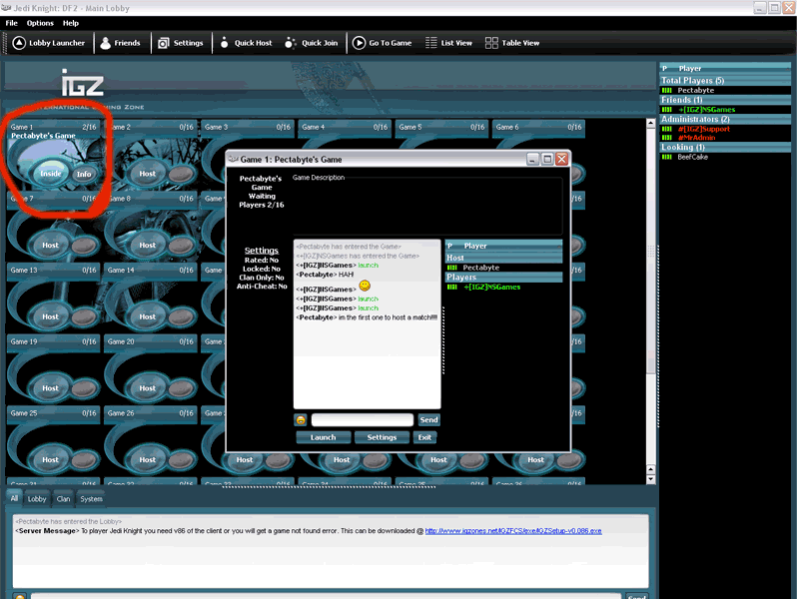This screenshot has width=799, height=599.
Task: Click the game table scrollbar up arrow
Action: (x=650, y=123)
